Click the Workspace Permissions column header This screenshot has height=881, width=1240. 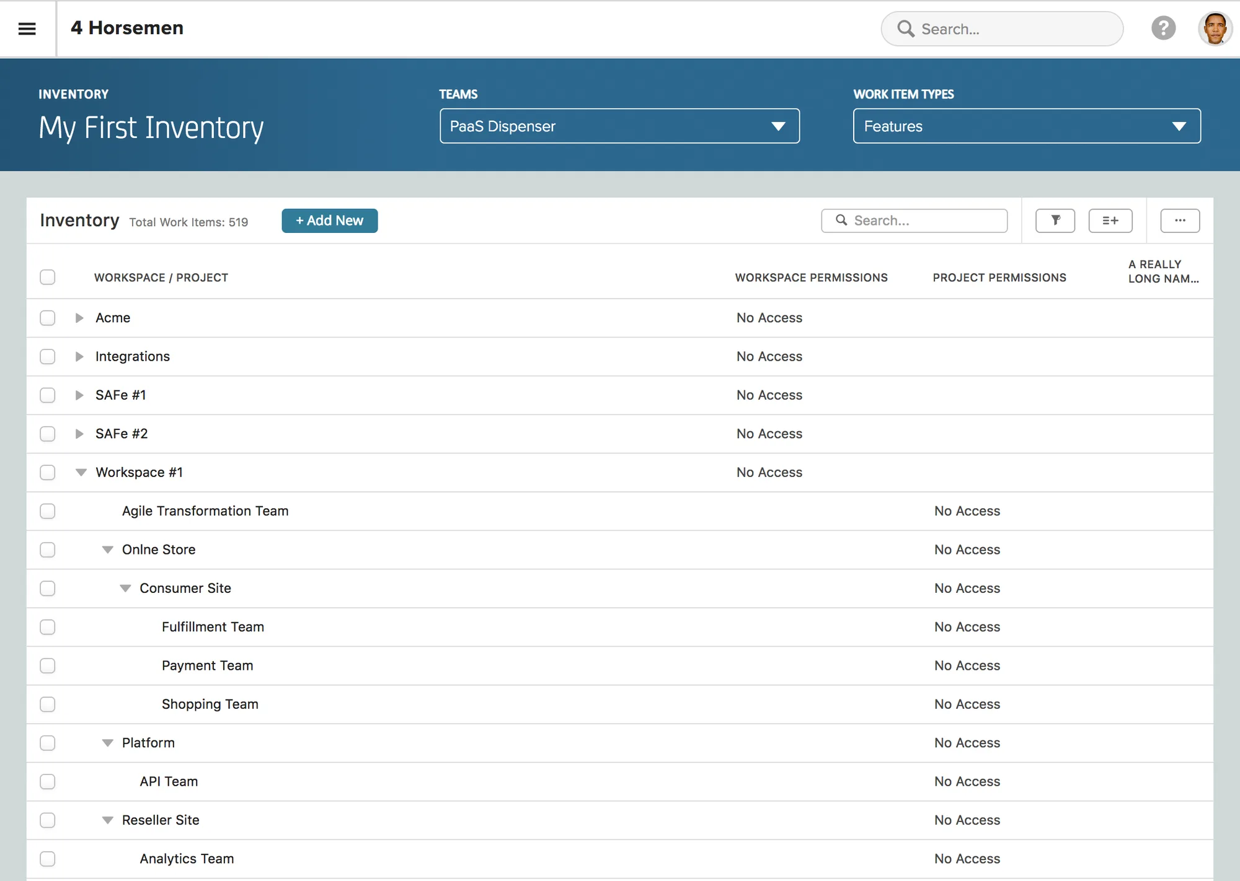click(811, 278)
